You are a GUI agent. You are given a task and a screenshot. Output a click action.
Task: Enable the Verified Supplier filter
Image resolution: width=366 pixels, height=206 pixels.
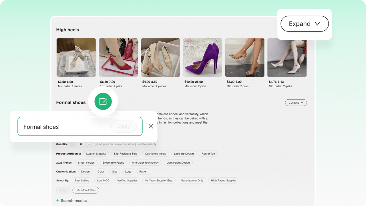(x=127, y=181)
